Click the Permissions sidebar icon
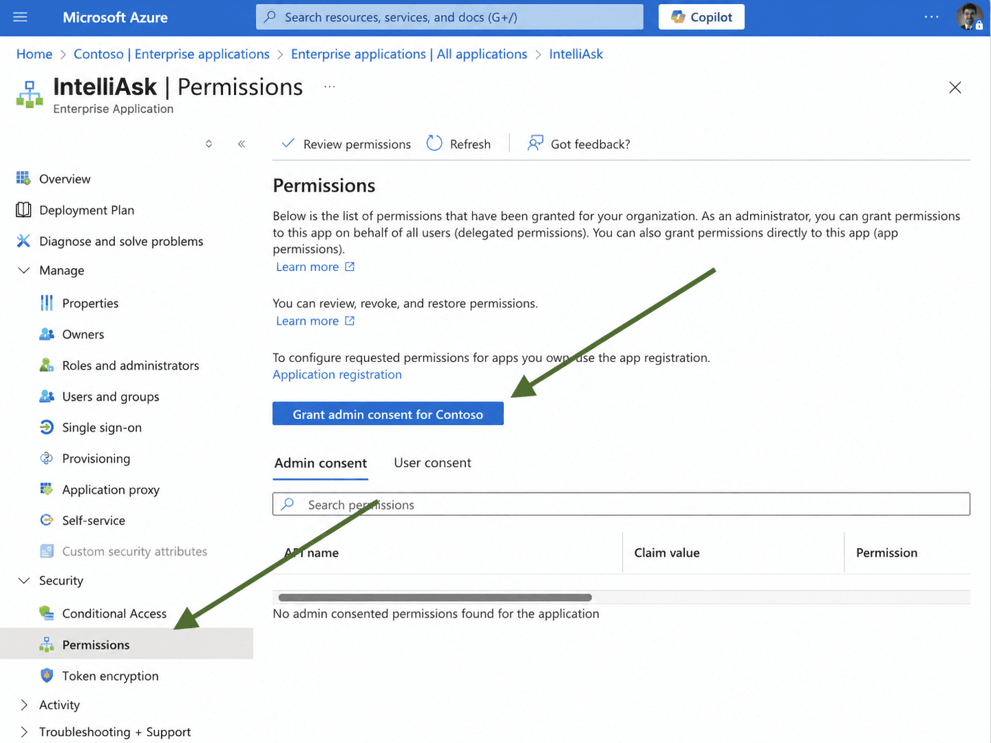Viewport: 991px width, 743px height. point(47,644)
